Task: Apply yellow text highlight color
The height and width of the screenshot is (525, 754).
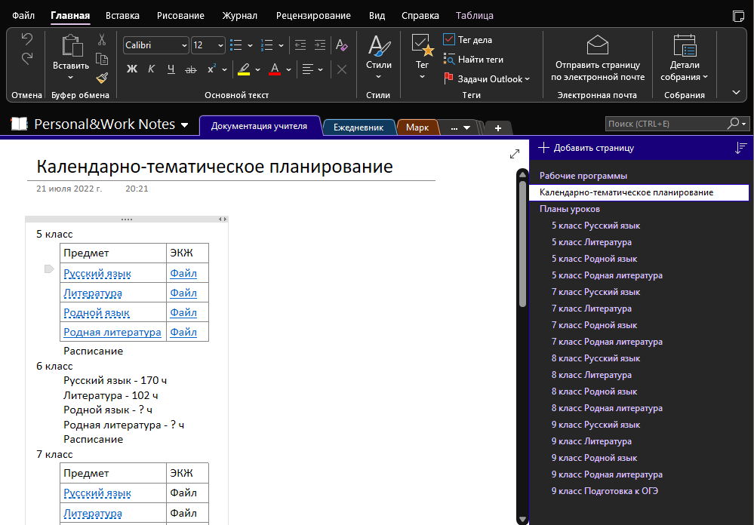Action: (x=244, y=69)
